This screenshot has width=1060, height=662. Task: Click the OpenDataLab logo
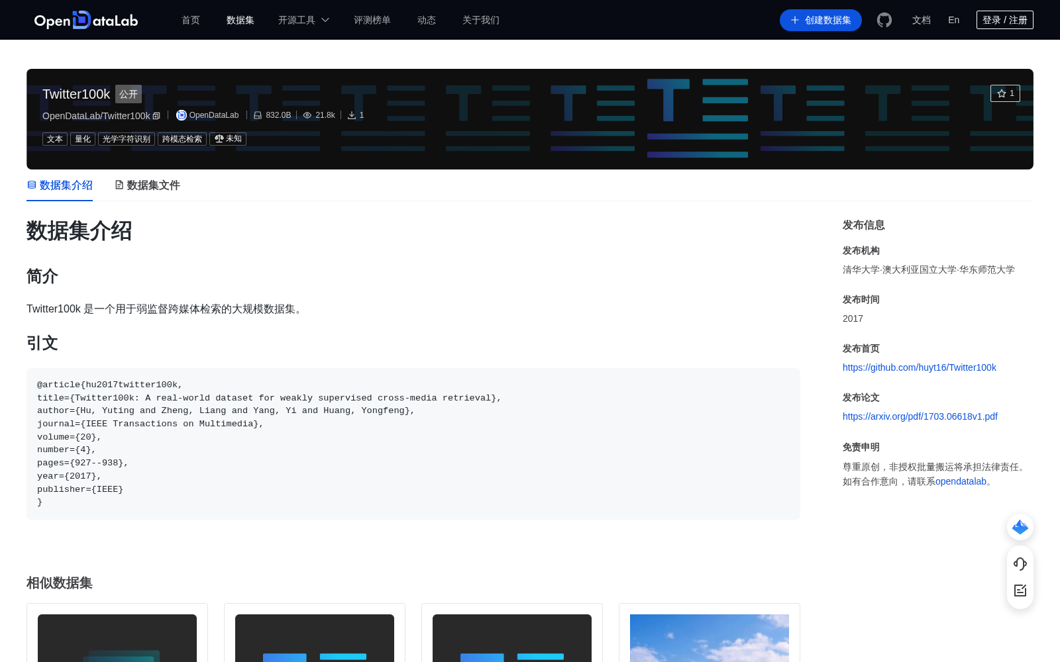[x=86, y=20]
